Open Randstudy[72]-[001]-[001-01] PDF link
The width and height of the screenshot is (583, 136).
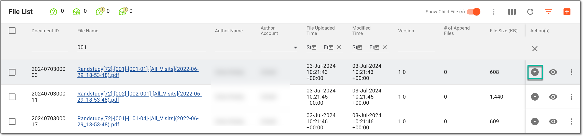[x=138, y=72]
